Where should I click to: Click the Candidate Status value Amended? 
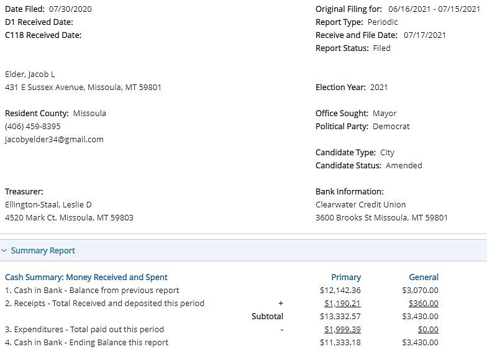pyautogui.click(x=404, y=165)
